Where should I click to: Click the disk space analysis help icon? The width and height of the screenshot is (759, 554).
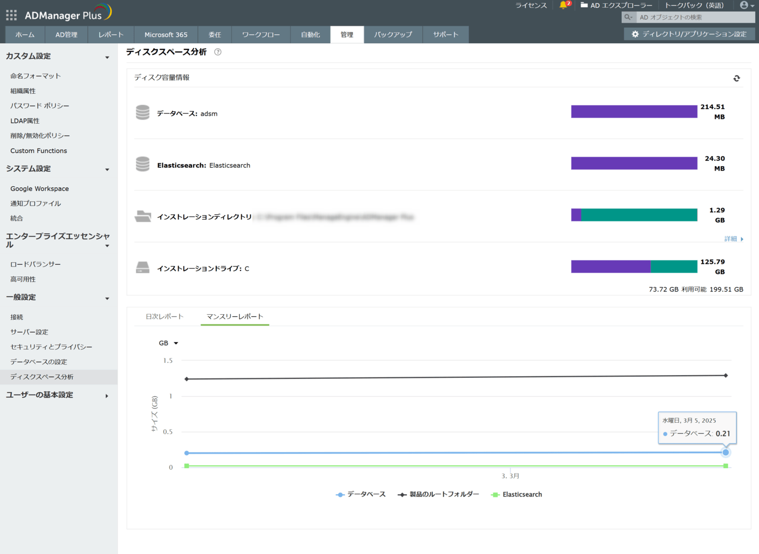tap(218, 52)
